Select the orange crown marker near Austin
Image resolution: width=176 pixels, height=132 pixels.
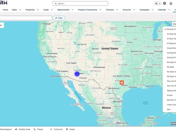[x=122, y=82]
